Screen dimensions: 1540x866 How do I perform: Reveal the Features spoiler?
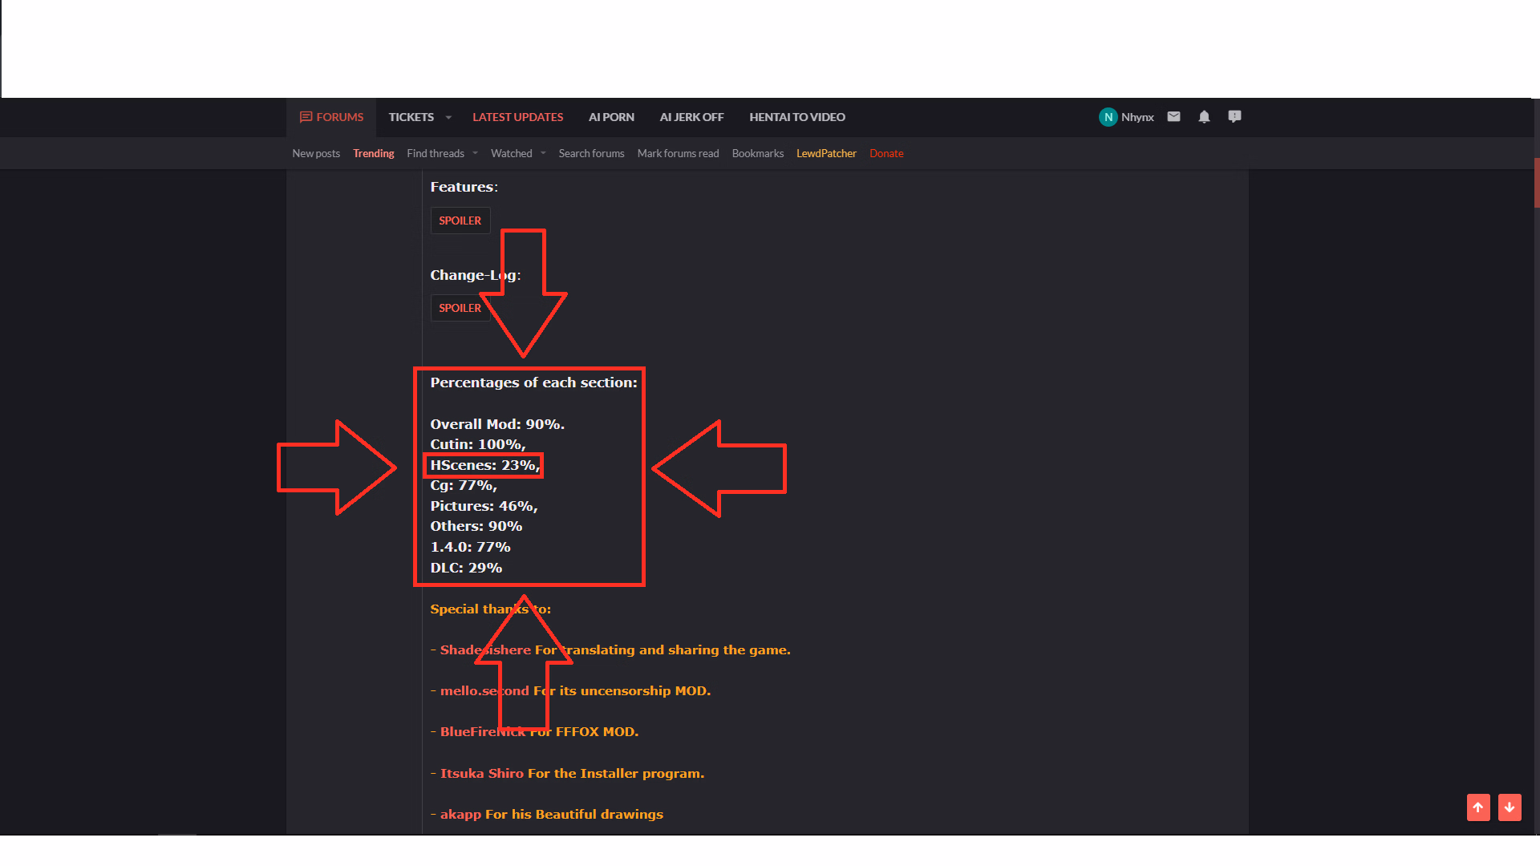tap(460, 221)
